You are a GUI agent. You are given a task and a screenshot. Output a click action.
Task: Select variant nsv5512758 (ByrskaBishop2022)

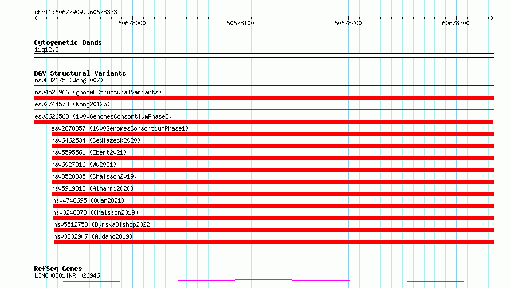click(103, 224)
